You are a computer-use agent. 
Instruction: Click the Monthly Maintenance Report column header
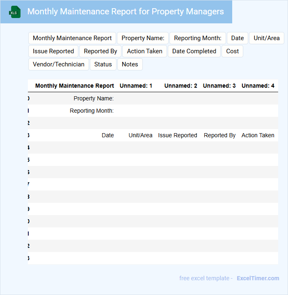click(74, 86)
